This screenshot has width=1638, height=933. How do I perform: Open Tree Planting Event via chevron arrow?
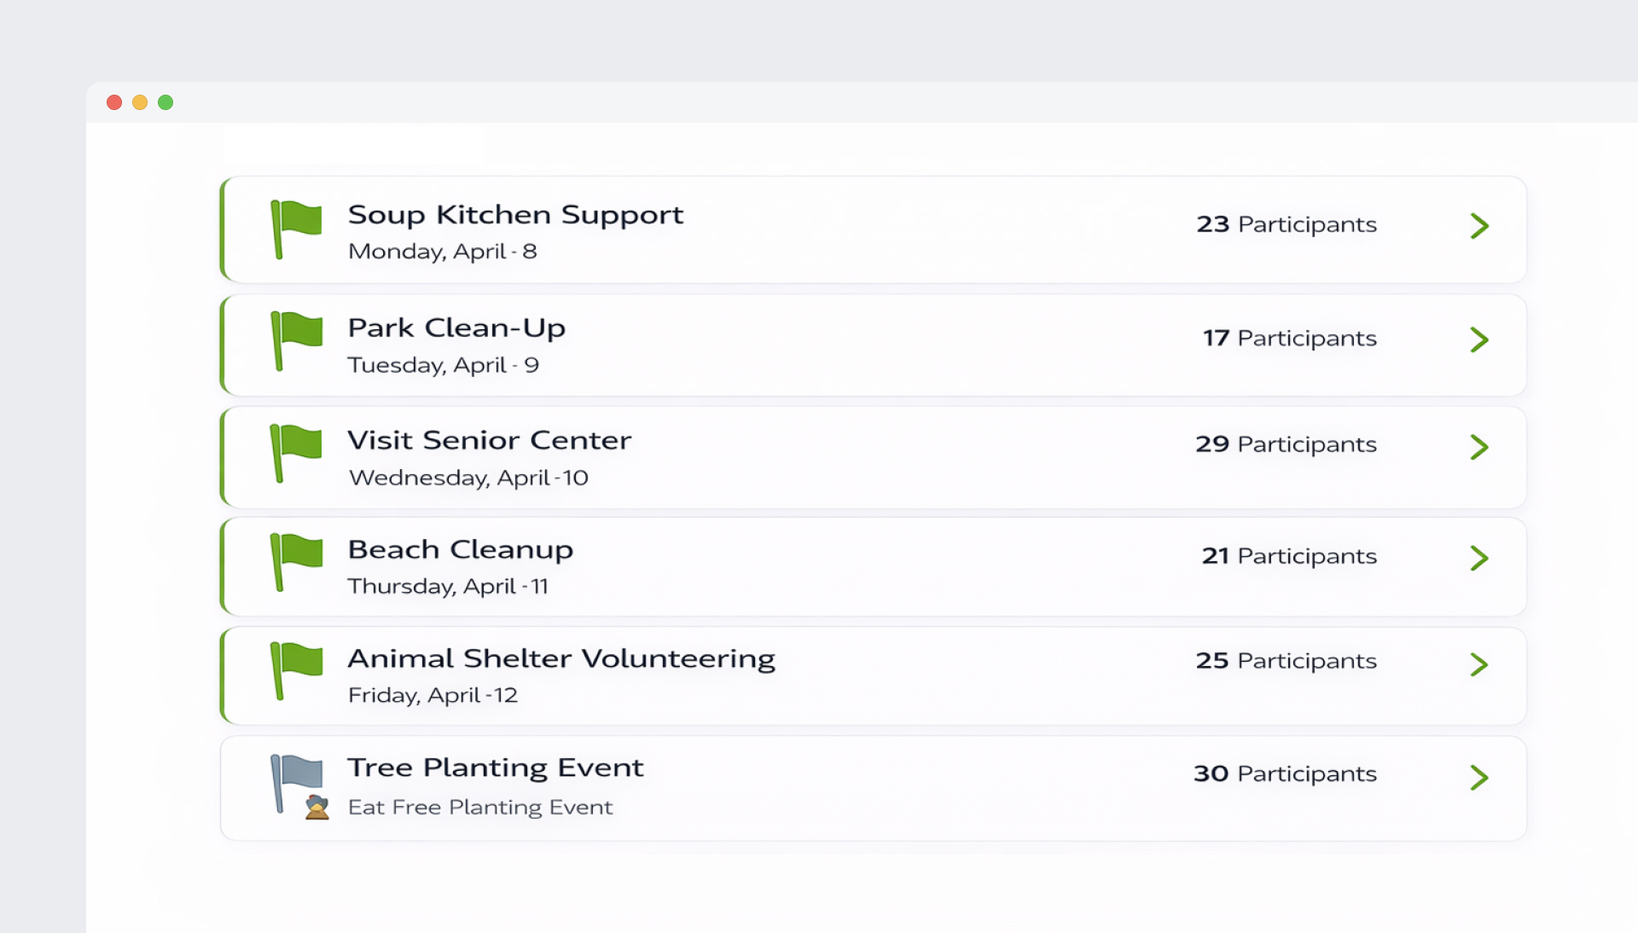coord(1479,777)
